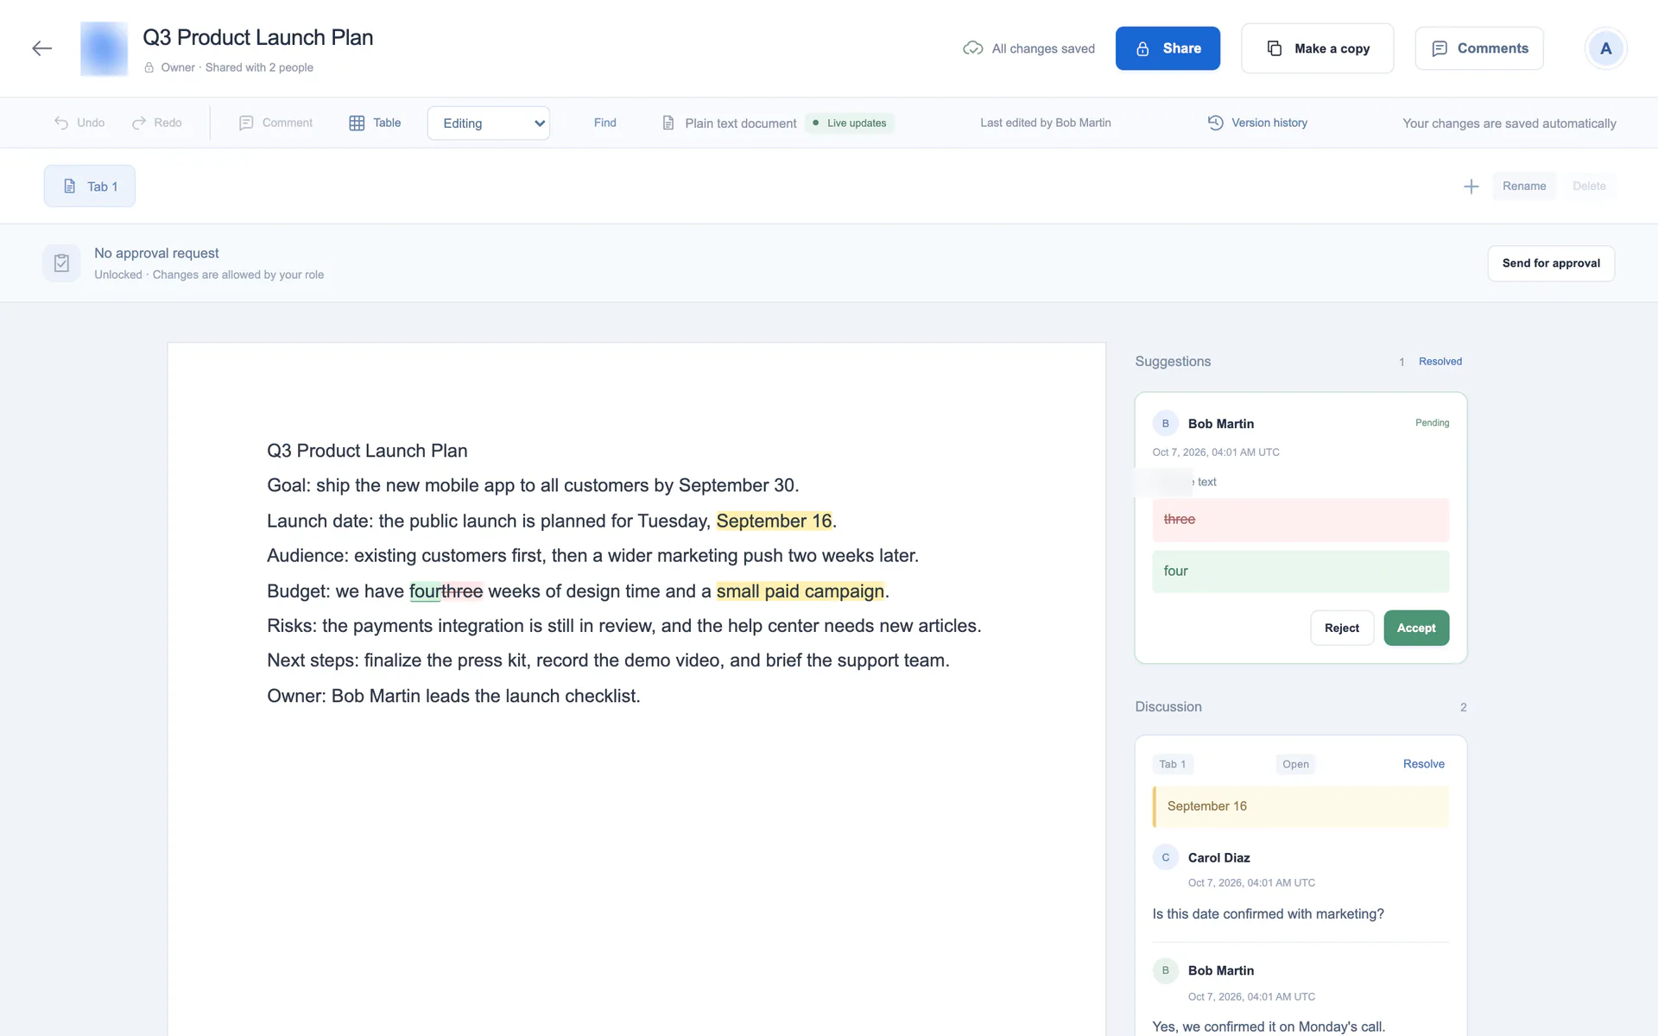
Task: Click the Tab 1 tag in discussion
Action: [1172, 764]
